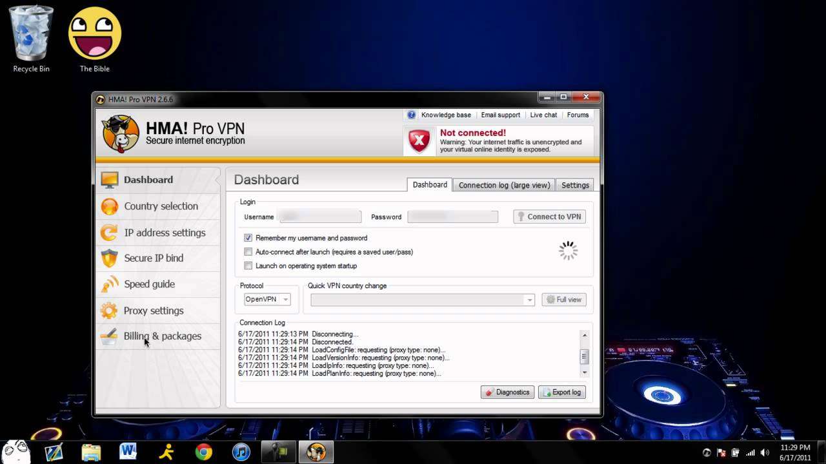
Task: Switch to the Settings tab
Action: [575, 185]
